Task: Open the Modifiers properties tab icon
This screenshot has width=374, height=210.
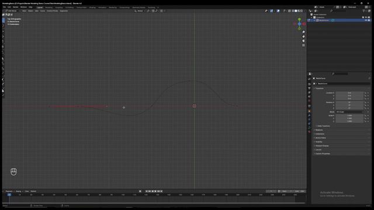Action: 309,116
